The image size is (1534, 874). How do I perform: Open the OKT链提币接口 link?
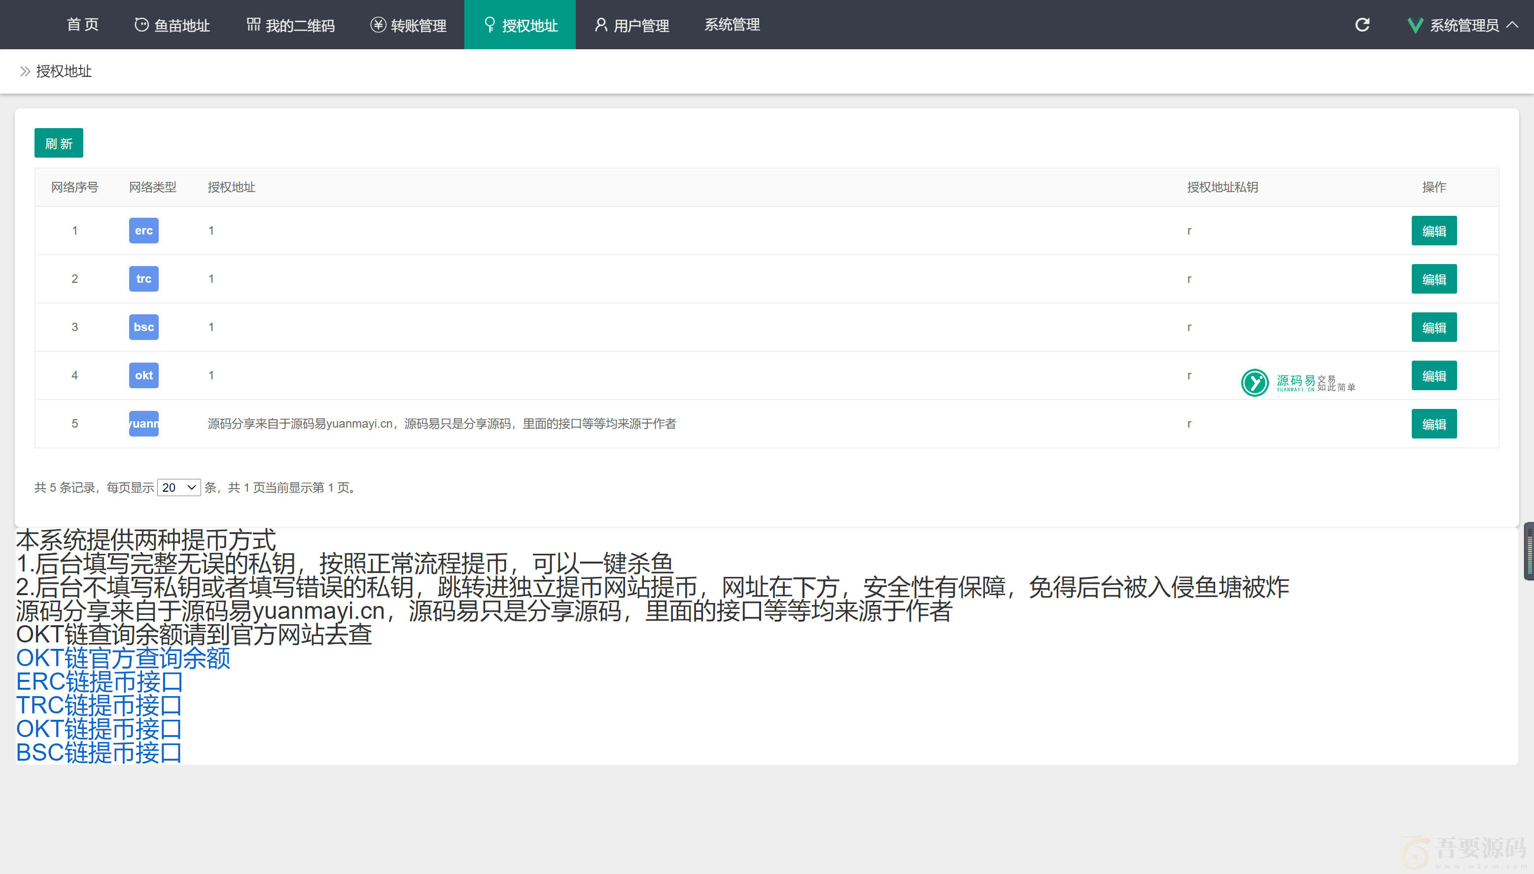point(99,729)
